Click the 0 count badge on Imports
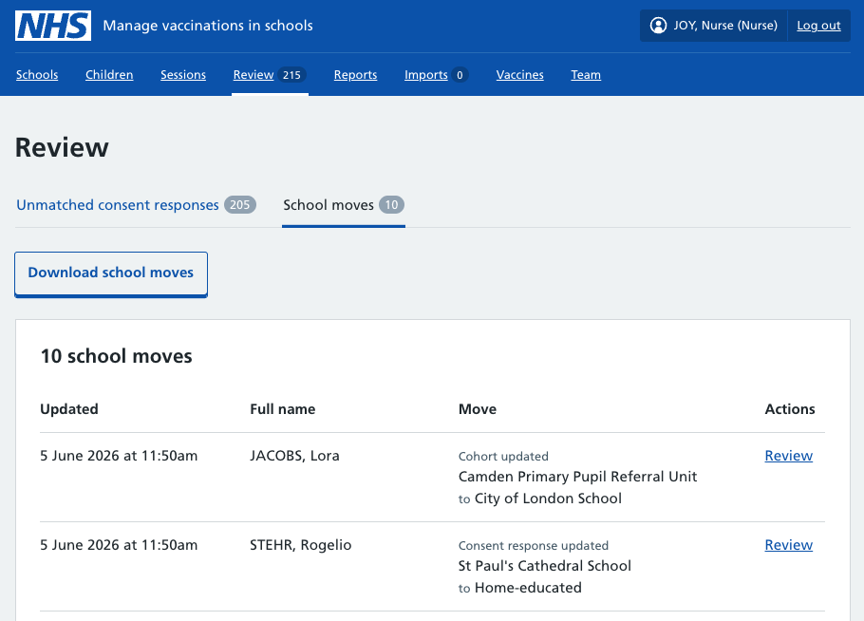Image resolution: width=864 pixels, height=621 pixels. (x=460, y=75)
